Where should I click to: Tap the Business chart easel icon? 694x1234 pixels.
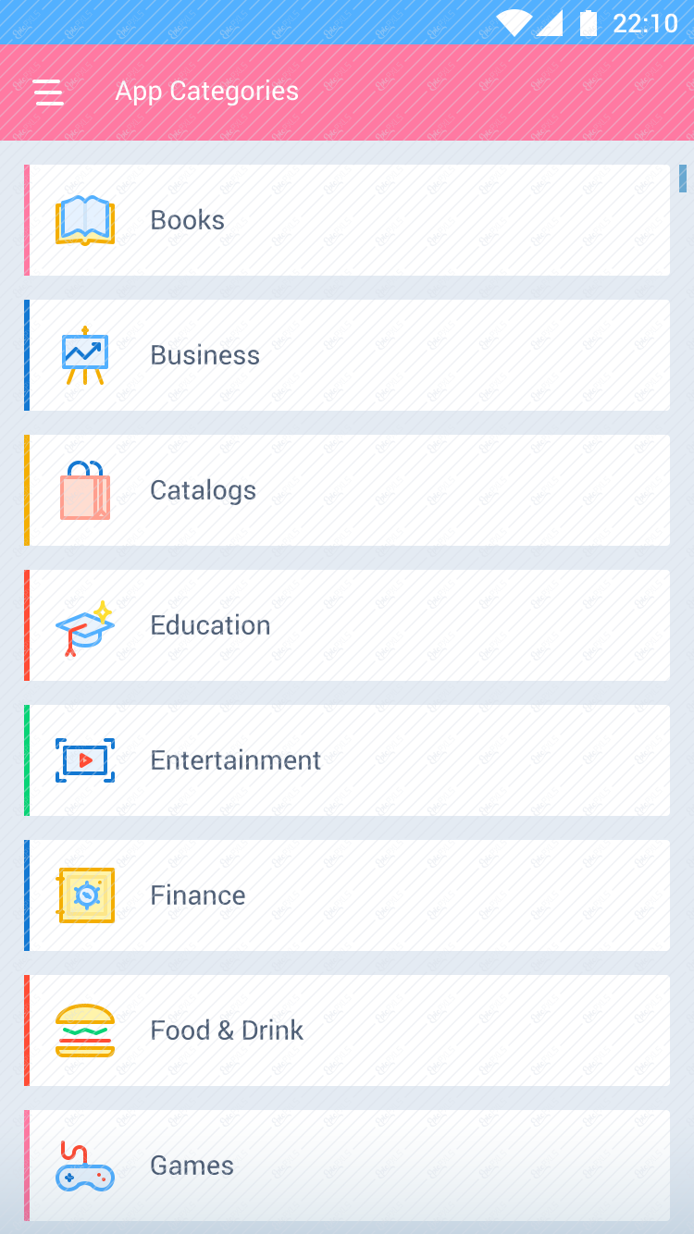[x=85, y=355]
